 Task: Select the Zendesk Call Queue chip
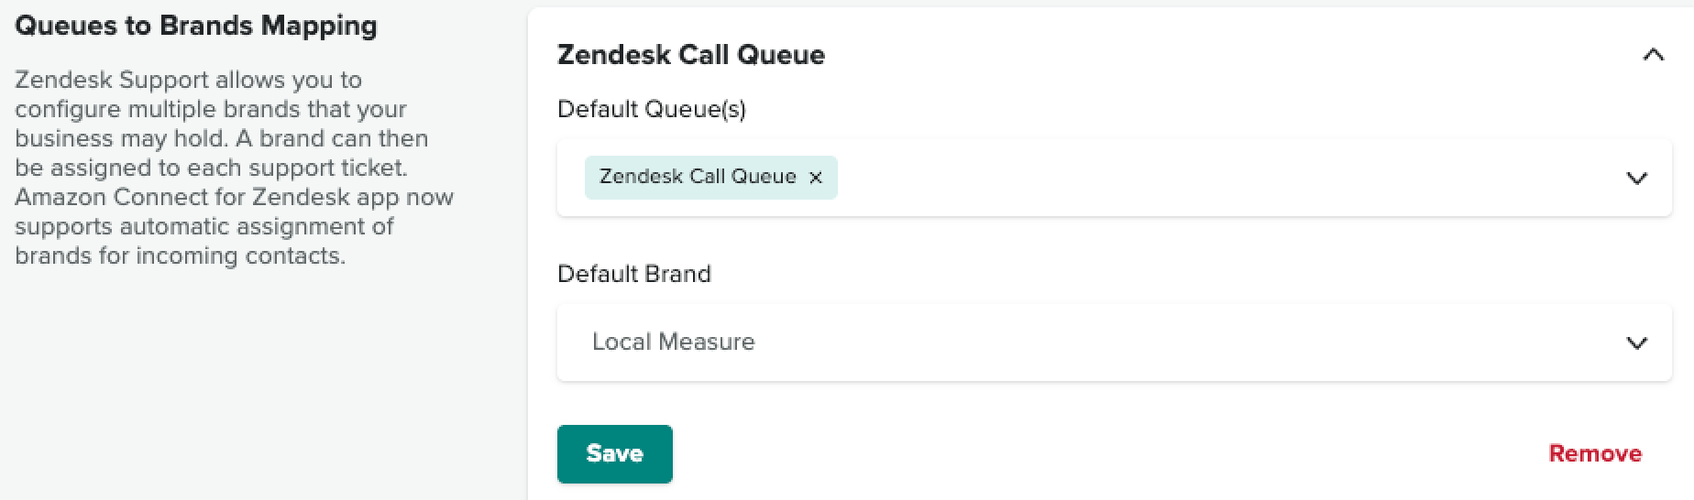click(710, 178)
